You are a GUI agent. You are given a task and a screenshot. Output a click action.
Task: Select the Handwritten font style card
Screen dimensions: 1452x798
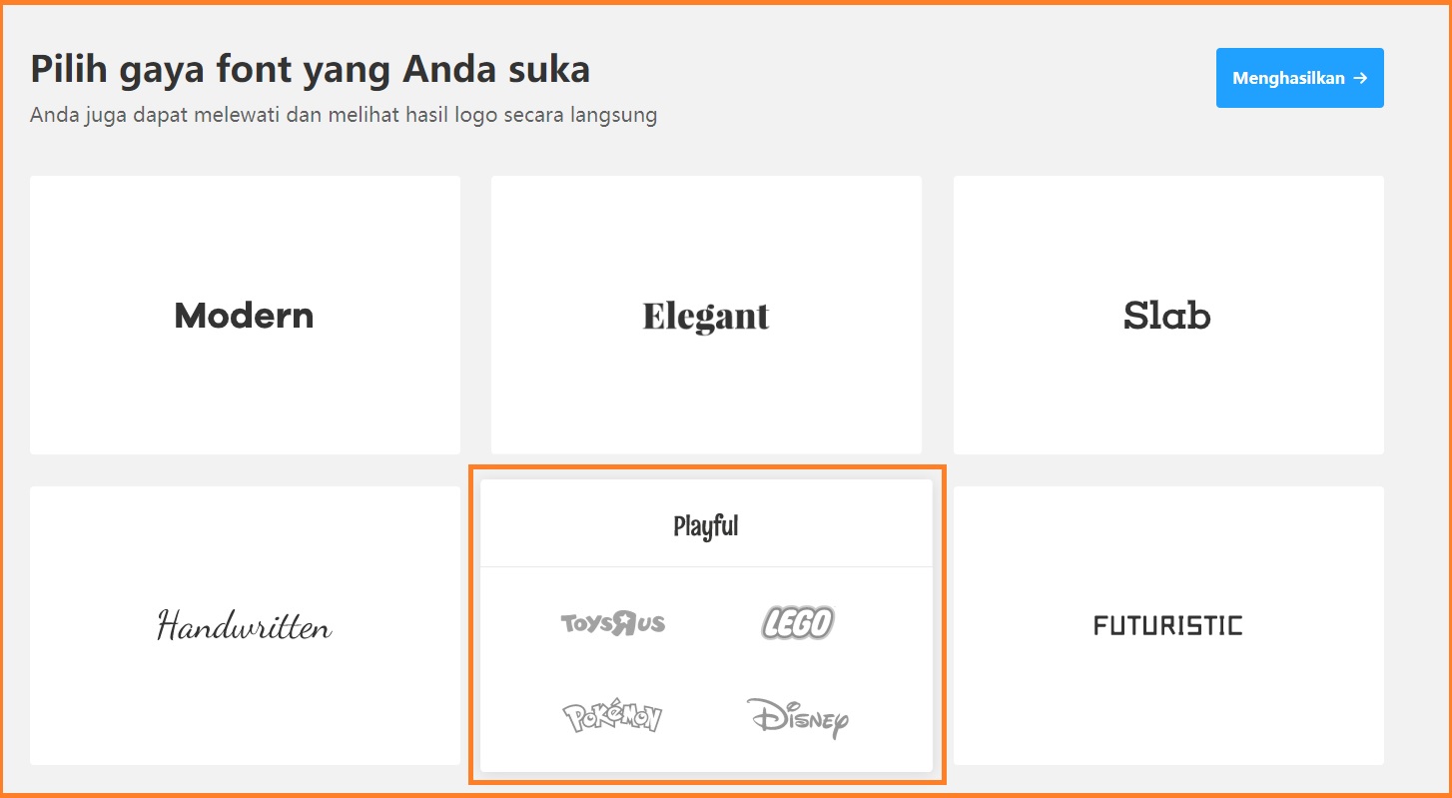click(245, 699)
